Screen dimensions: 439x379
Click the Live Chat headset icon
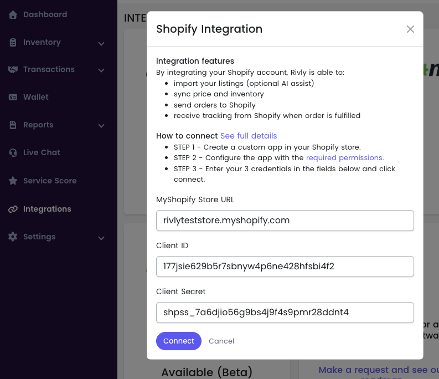coord(13,152)
